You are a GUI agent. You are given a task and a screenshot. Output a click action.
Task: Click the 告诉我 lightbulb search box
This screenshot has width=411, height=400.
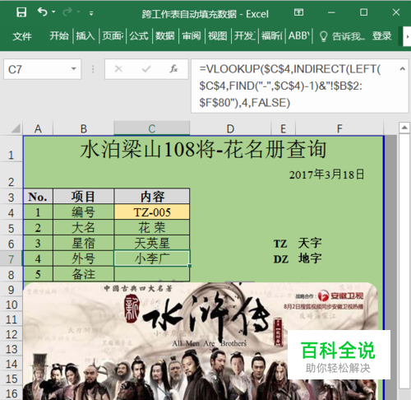(x=342, y=36)
